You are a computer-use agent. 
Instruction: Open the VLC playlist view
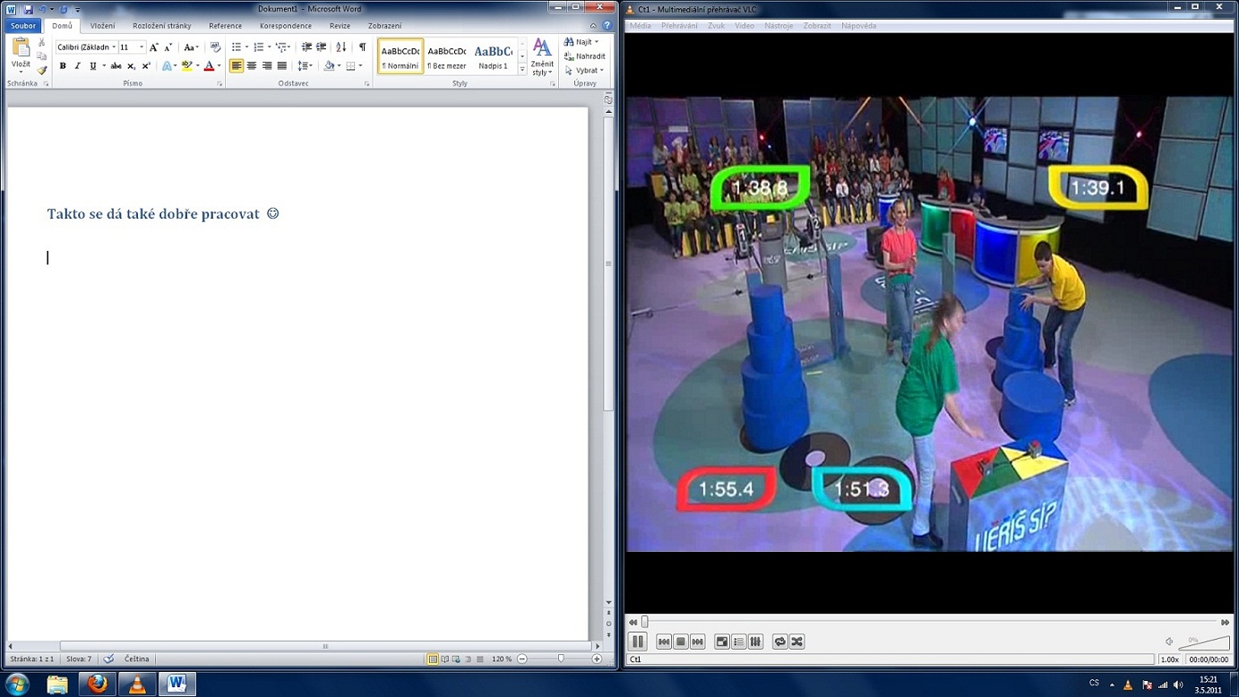739,641
